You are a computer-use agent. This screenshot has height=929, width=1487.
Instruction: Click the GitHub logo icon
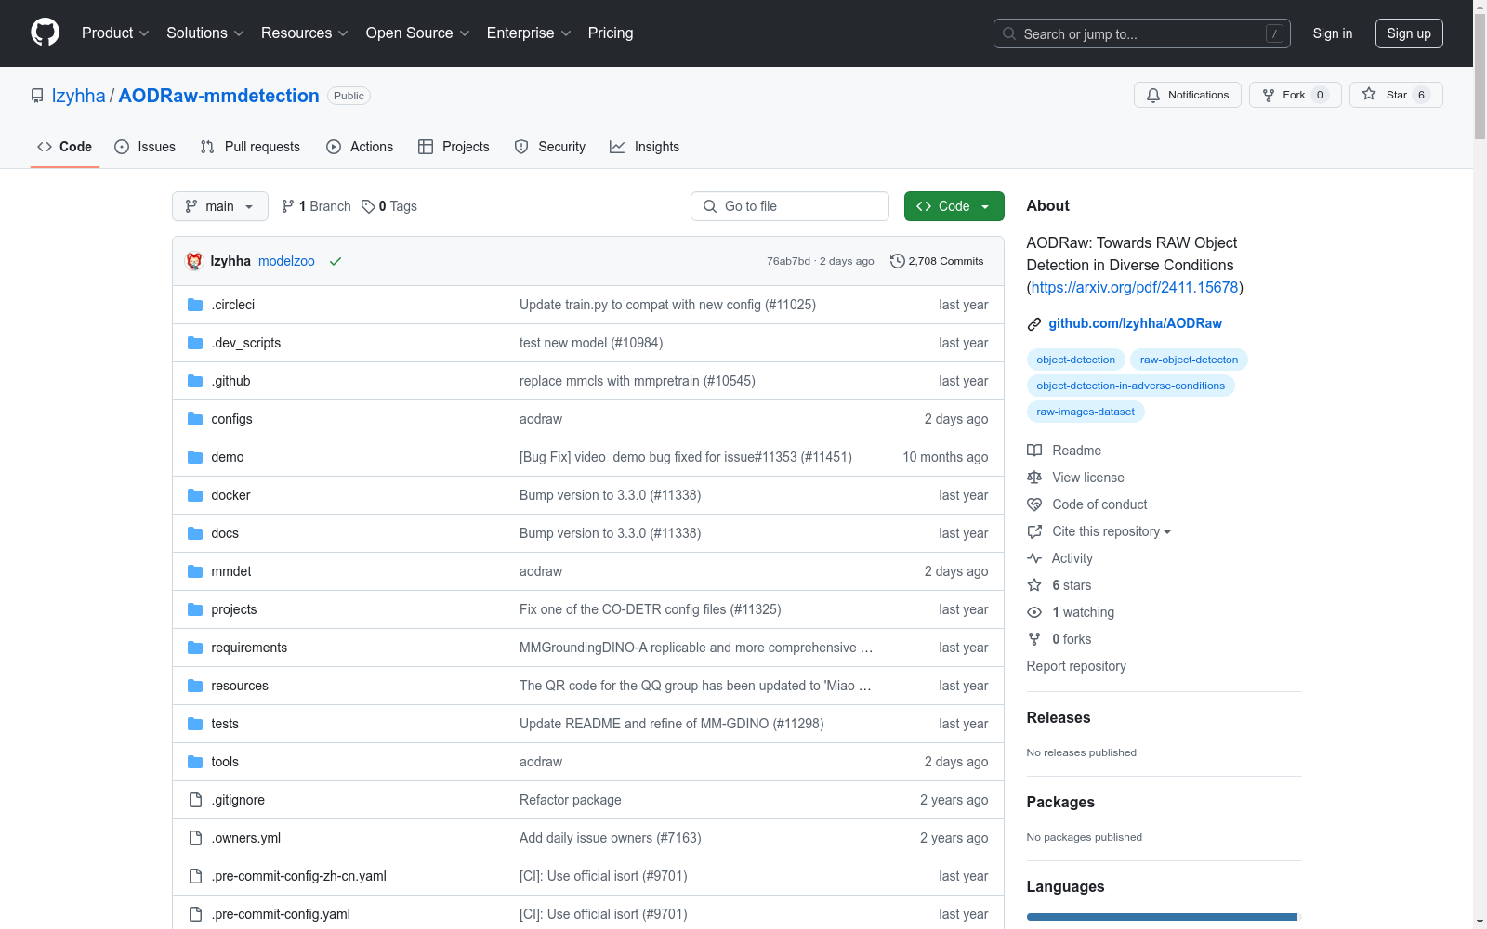click(x=45, y=33)
